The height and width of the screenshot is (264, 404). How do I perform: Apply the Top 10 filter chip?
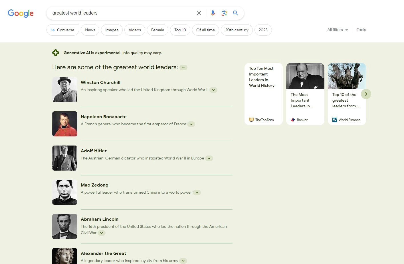coord(180,30)
